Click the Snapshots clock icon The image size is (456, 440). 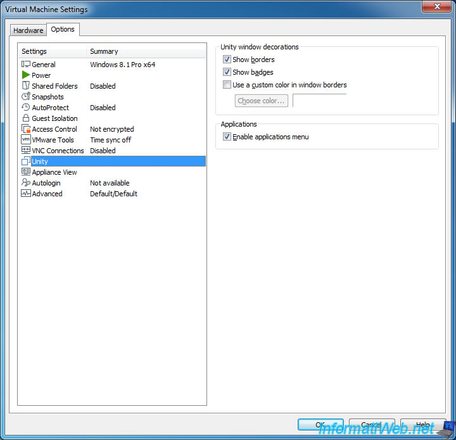click(26, 97)
